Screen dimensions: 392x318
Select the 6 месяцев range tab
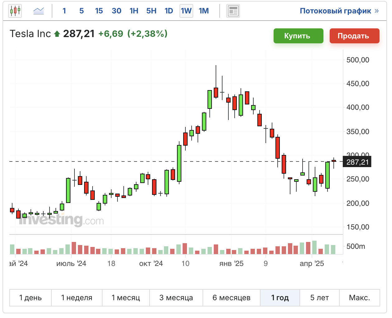point(232,298)
